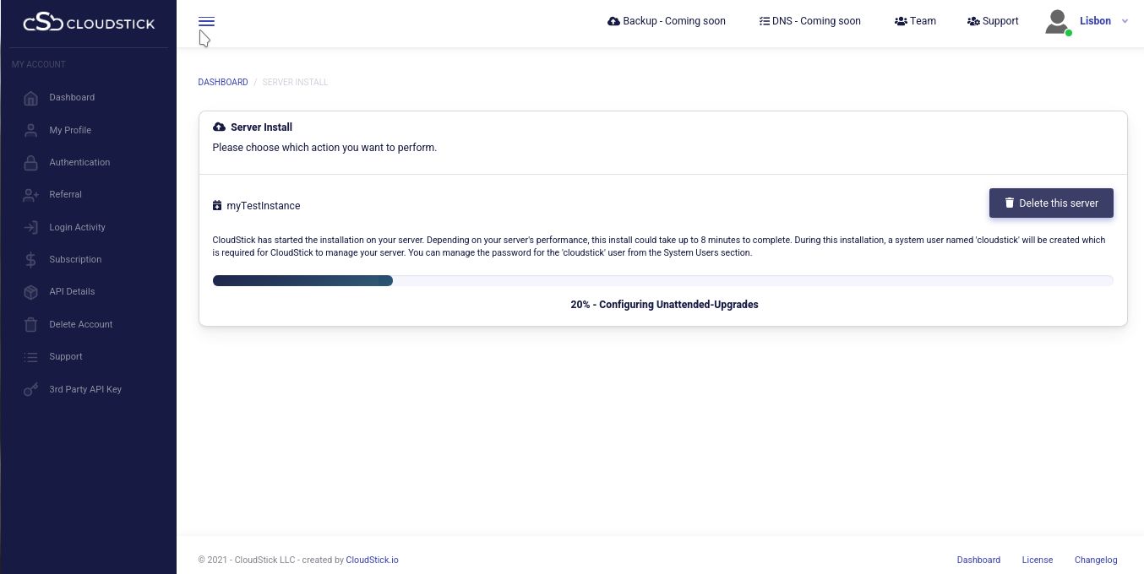1144x574 pixels.
Task: Click the Delete this server button
Action: 1051,203
